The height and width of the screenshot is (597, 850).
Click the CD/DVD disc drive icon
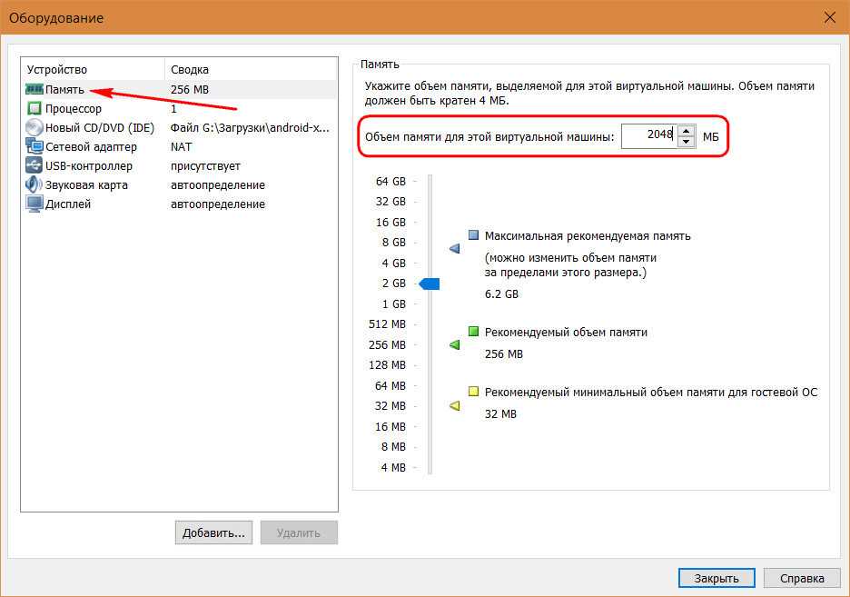[35, 128]
